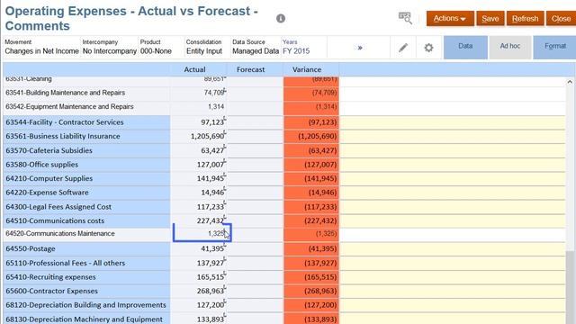This screenshot has width=576, height=324.
Task: Click the Variance column header
Action: coord(307,69)
